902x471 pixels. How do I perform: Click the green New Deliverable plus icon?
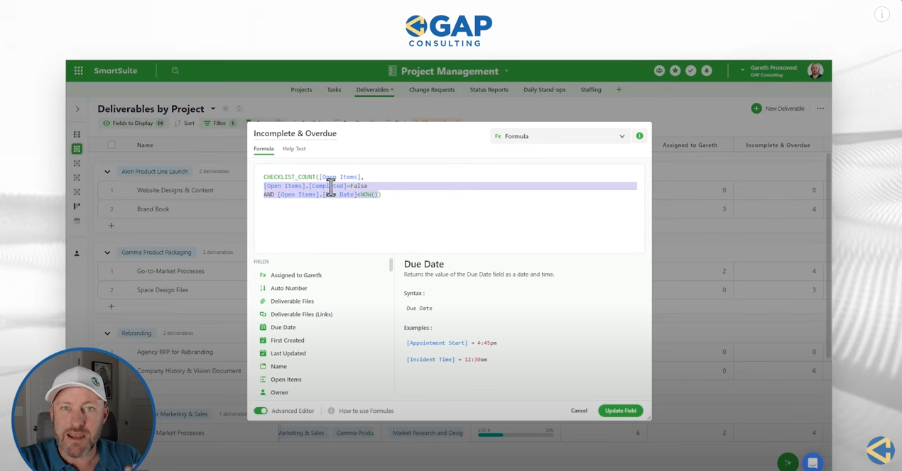(x=756, y=109)
